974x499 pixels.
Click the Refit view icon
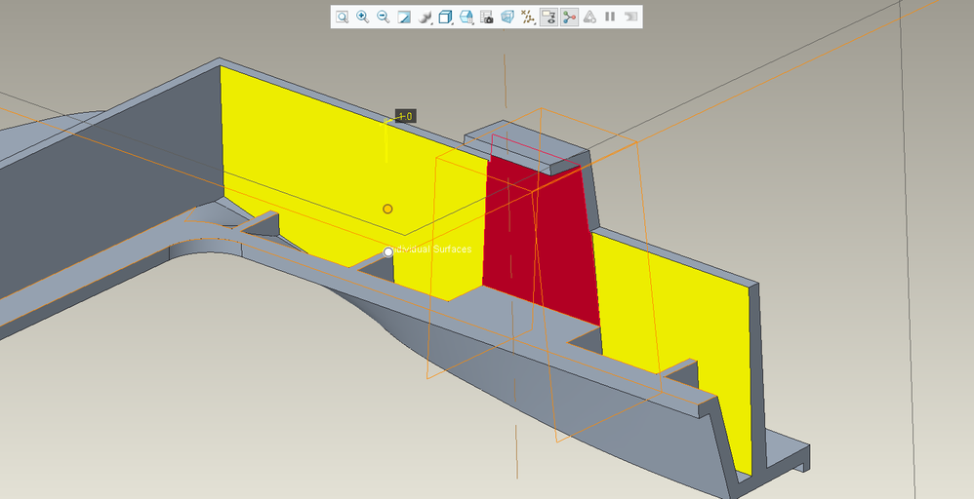pyautogui.click(x=343, y=17)
